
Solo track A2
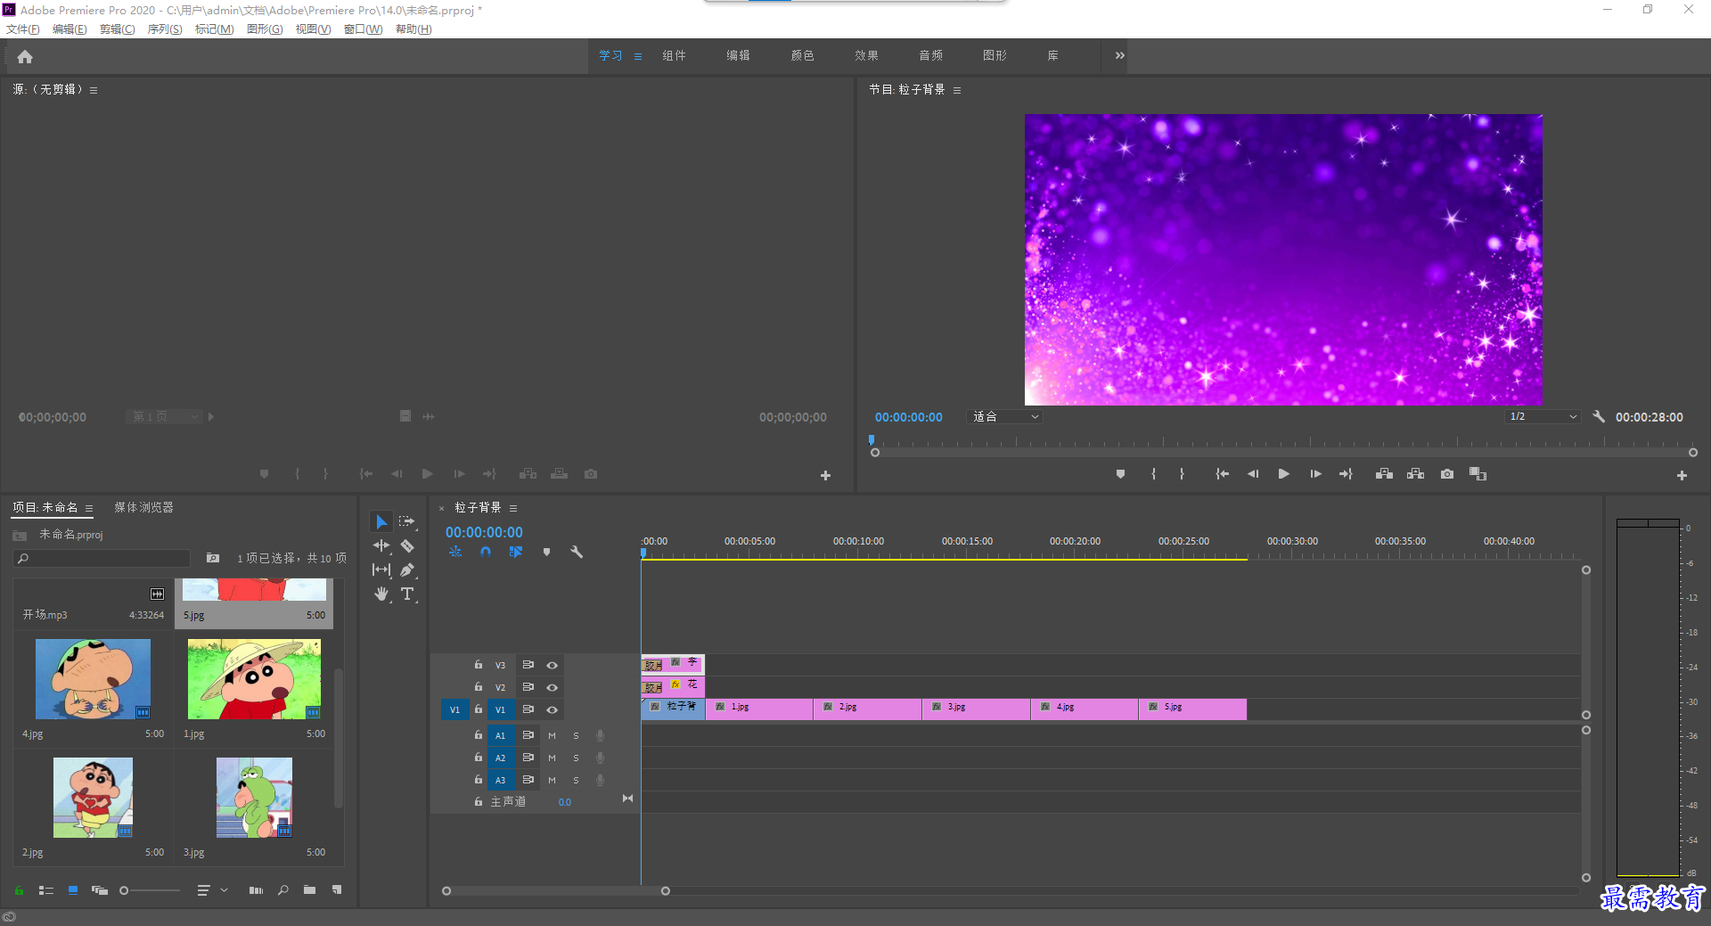[576, 758]
